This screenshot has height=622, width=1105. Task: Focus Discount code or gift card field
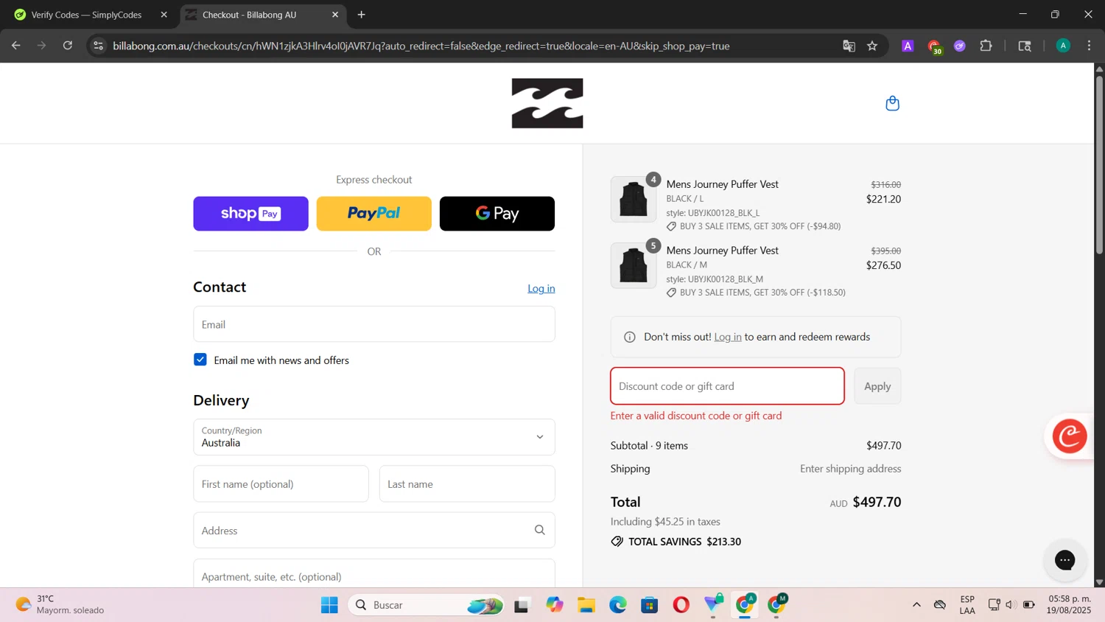(x=727, y=386)
